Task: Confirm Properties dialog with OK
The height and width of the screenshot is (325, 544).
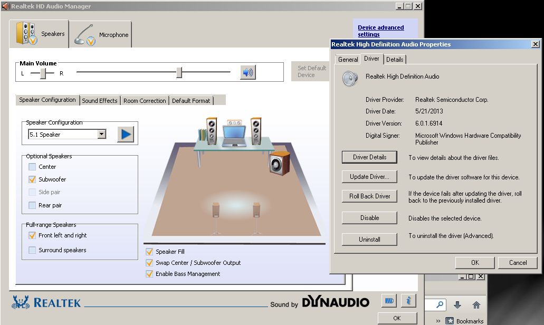Action: coord(475,263)
